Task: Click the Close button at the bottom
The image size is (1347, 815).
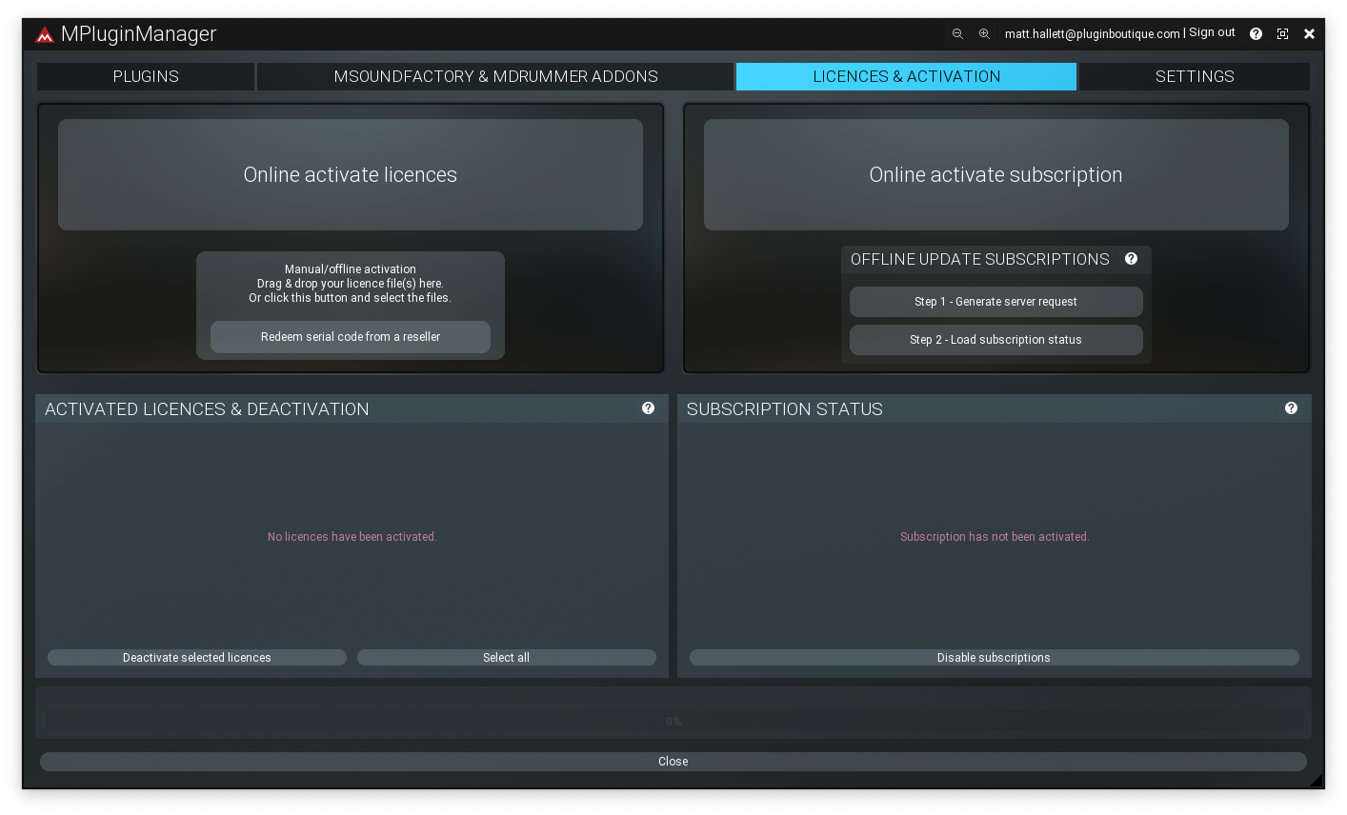Action: [x=673, y=762]
